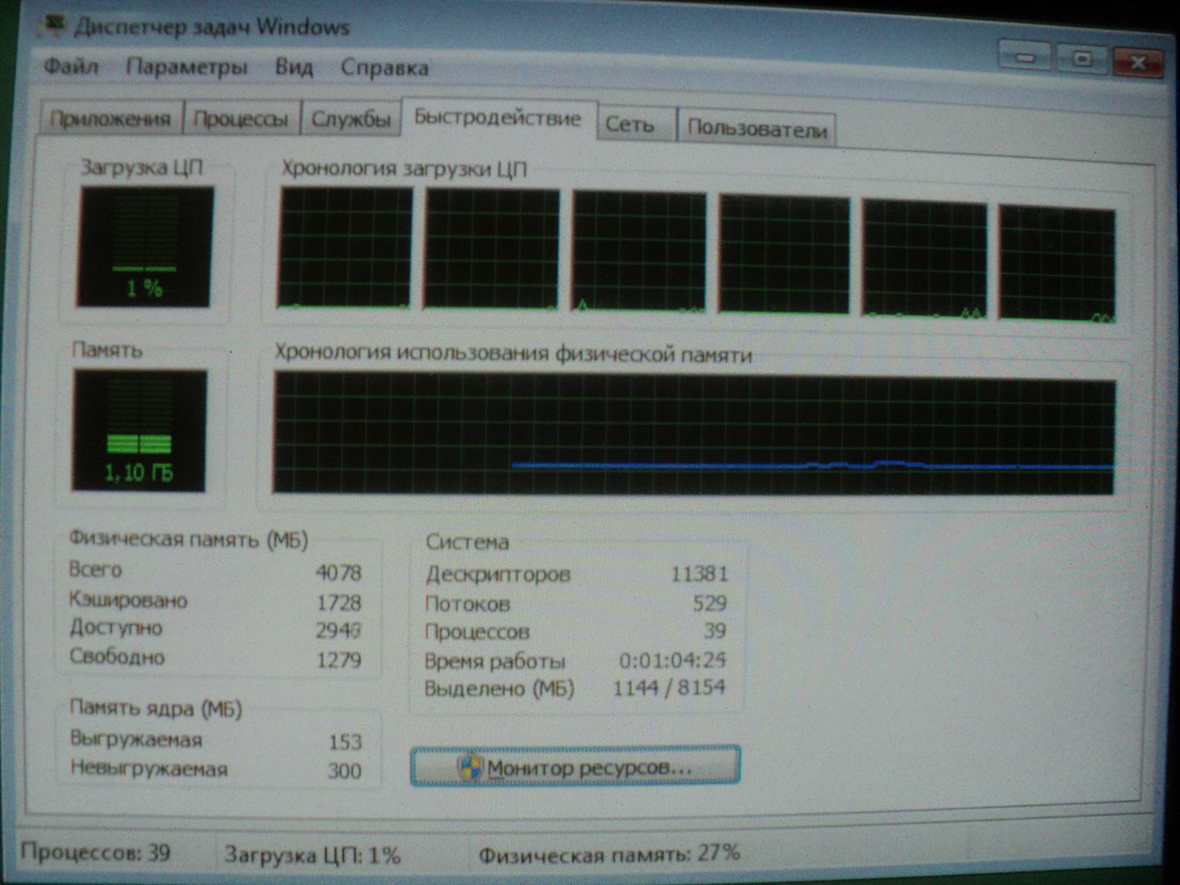Click the memory gauge showing 1,10 ГБ
1180x885 pixels.
click(139, 431)
